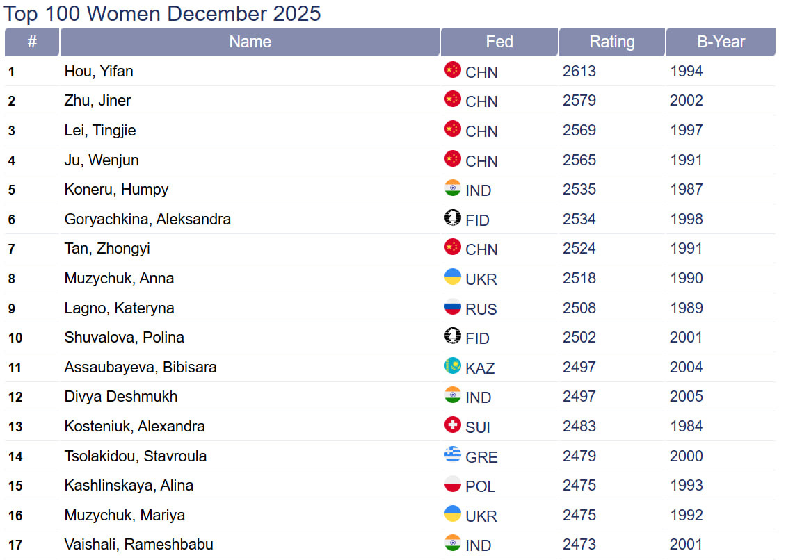The height and width of the screenshot is (560, 786).
Task: Open Divya Deshmukh player link
Action: pyautogui.click(x=121, y=397)
